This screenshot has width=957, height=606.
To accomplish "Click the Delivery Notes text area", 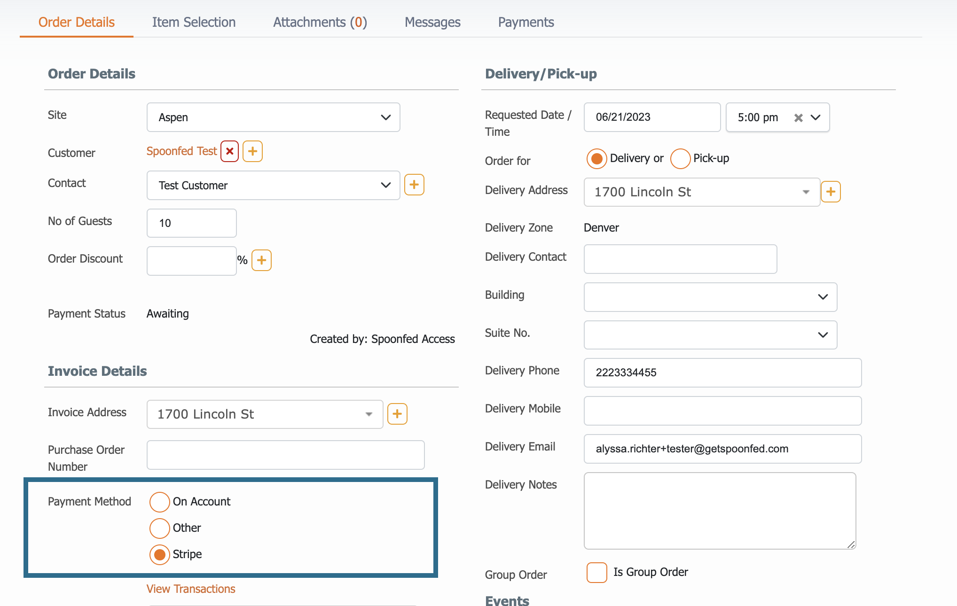I will point(720,511).
